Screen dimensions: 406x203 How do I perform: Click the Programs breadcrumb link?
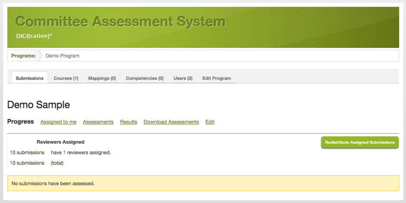[24, 56]
